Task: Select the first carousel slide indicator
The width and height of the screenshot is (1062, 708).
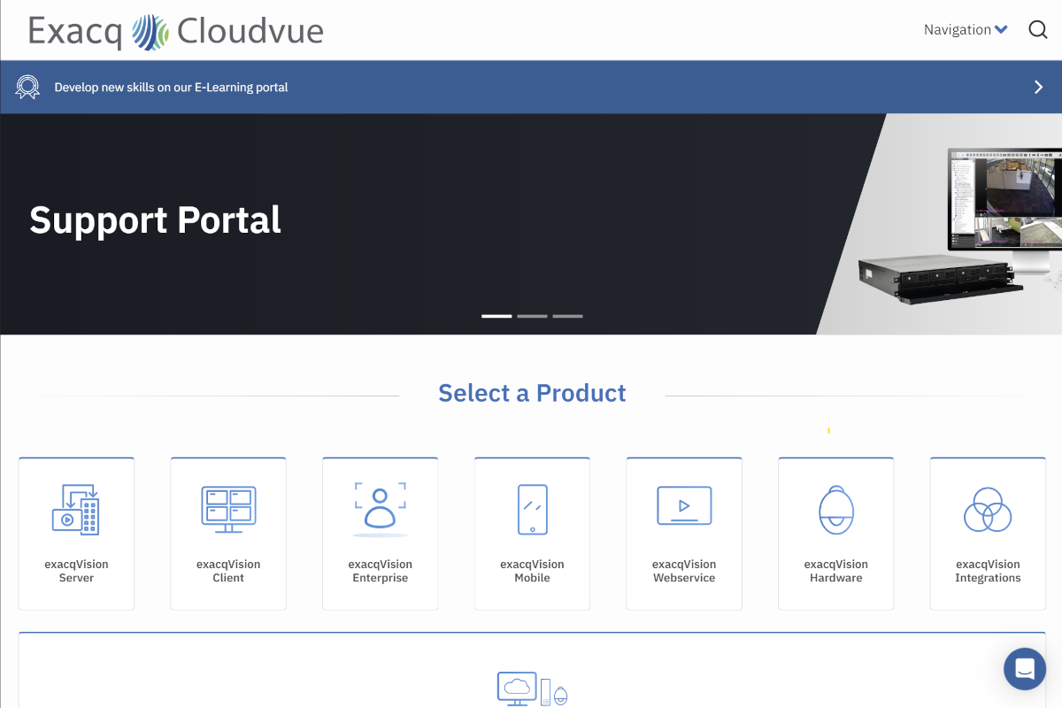Action: pyautogui.click(x=496, y=316)
